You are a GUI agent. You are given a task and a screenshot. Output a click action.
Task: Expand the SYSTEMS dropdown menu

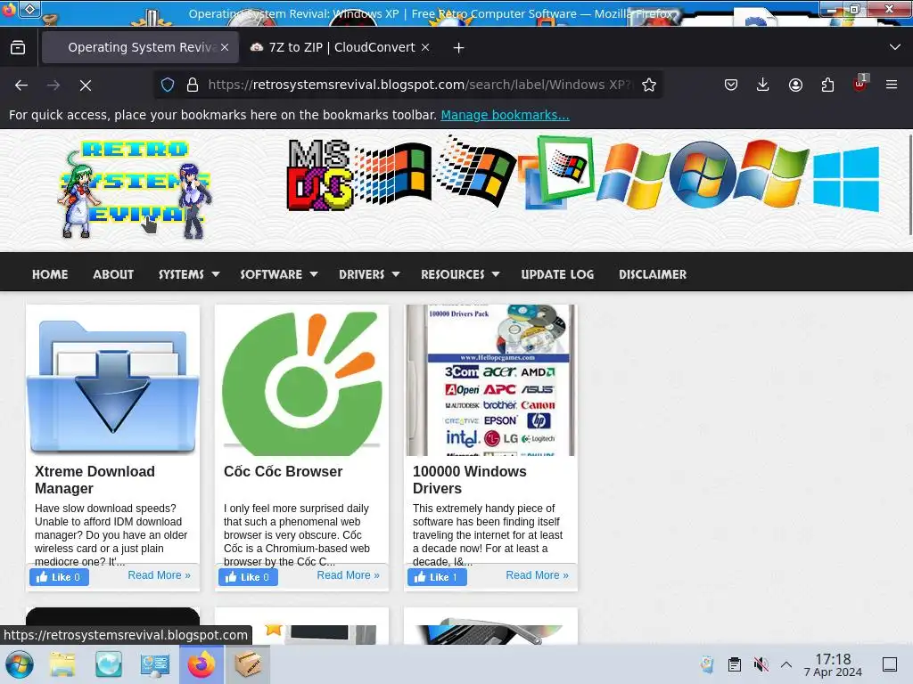(x=189, y=274)
